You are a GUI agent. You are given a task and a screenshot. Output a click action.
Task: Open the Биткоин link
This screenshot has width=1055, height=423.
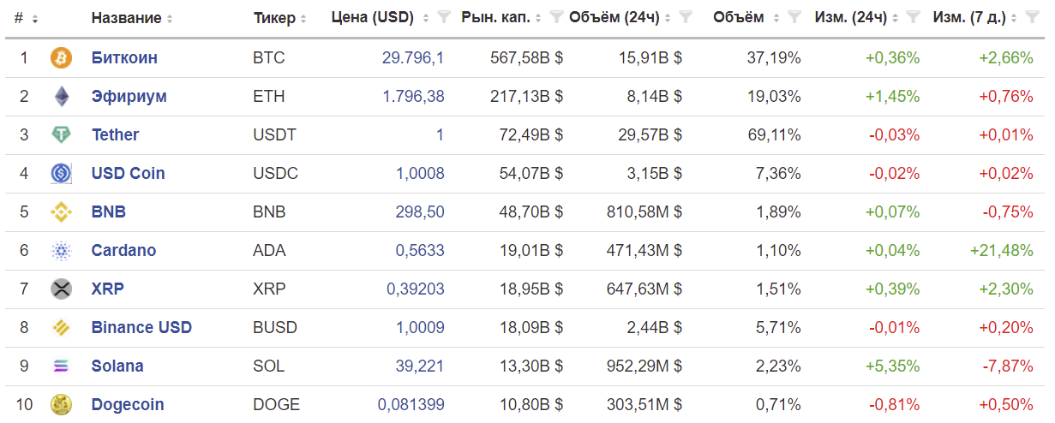(124, 58)
